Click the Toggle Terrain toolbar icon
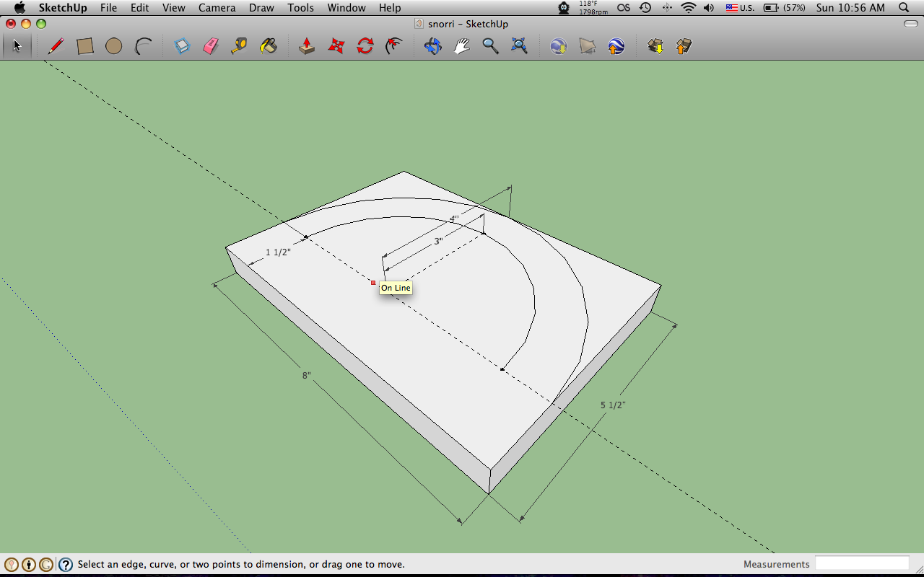Viewport: 924px width, 577px height. point(588,46)
